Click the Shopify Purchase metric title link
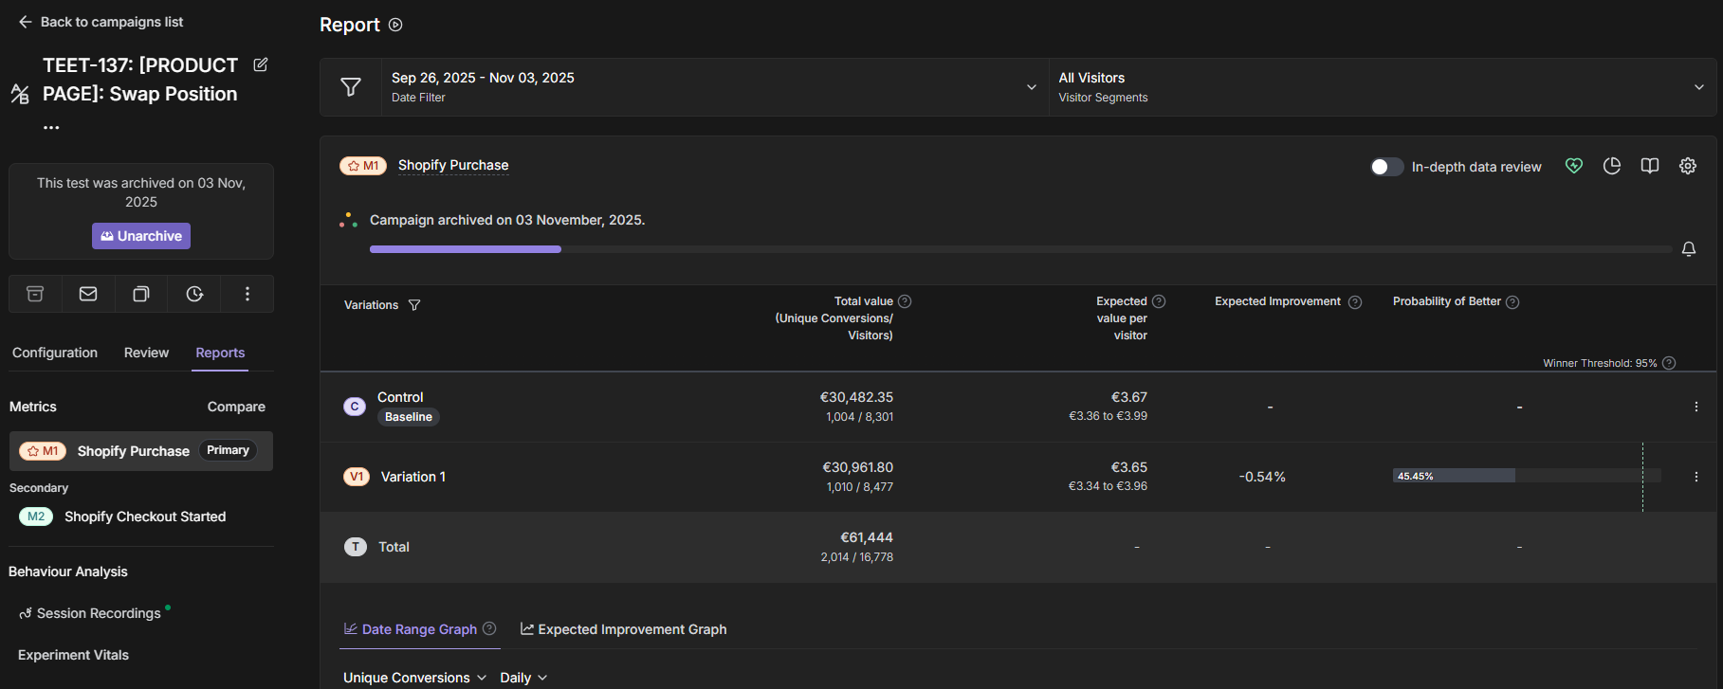 click(x=453, y=165)
